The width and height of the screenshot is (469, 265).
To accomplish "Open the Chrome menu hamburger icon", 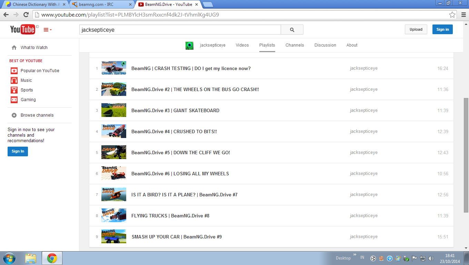I will [x=463, y=15].
